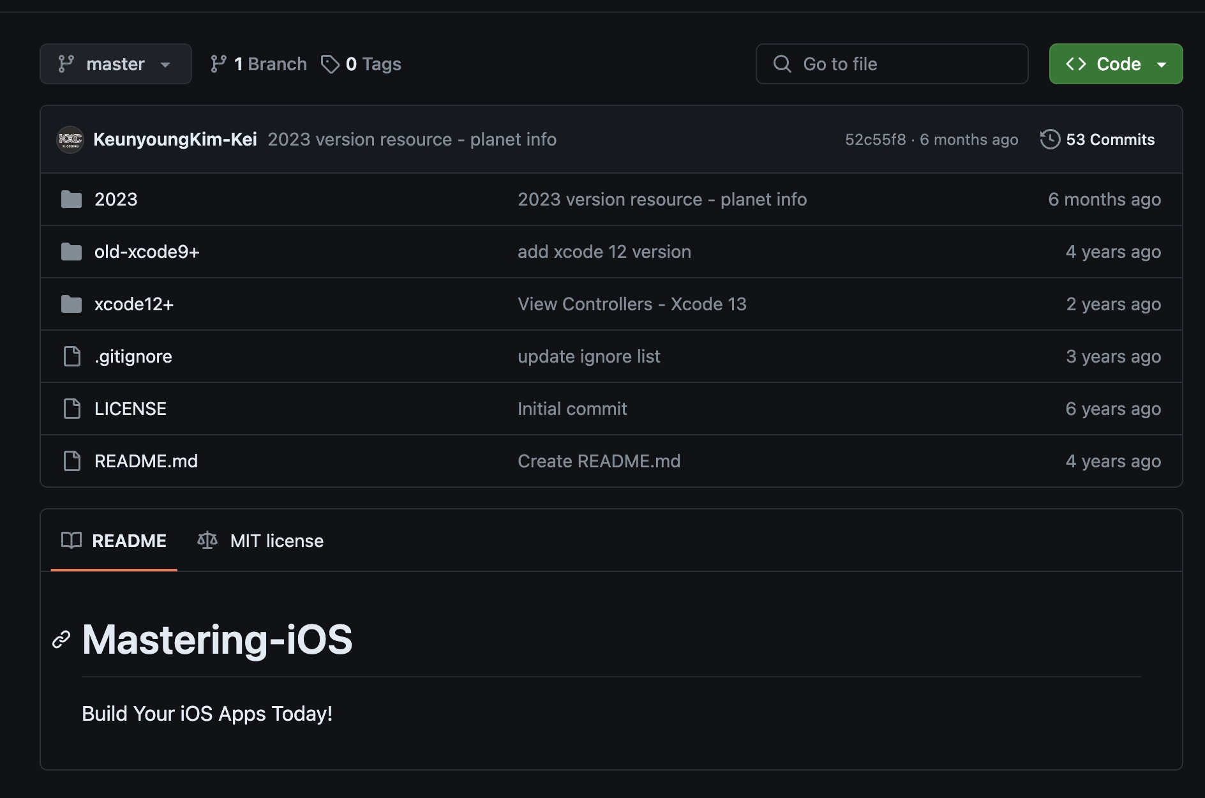The width and height of the screenshot is (1205, 798).
Task: Click the '4 years ago' timestamp for old-xcode9+
Action: pyautogui.click(x=1114, y=252)
